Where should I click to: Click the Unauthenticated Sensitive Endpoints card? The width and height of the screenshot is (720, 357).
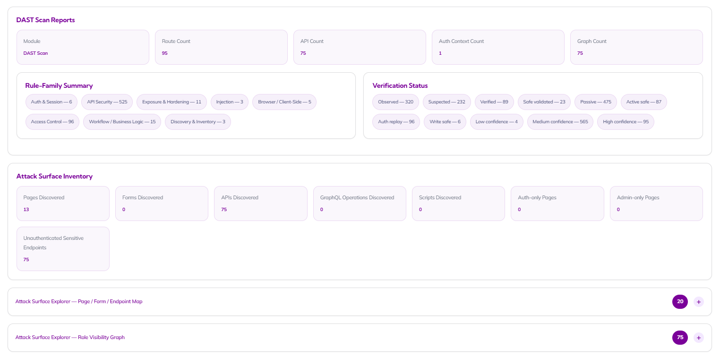pyautogui.click(x=63, y=249)
